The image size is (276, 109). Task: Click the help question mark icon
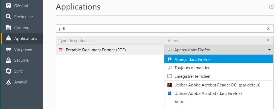point(271,7)
